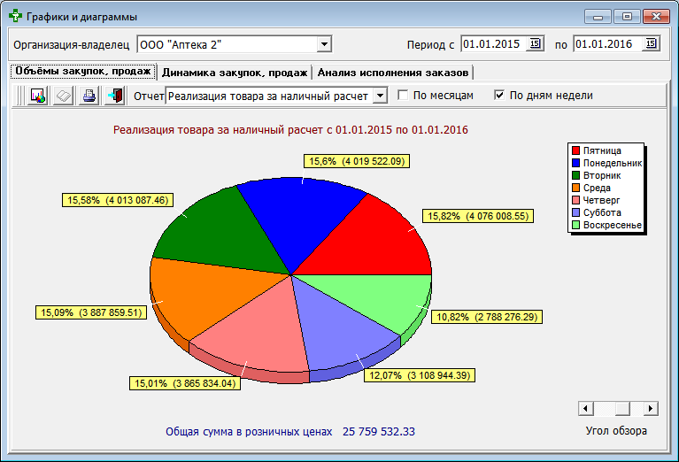Switch to 'Динамика закупок, продаж' tab
Viewport: 679px width, 462px height.
click(x=235, y=73)
